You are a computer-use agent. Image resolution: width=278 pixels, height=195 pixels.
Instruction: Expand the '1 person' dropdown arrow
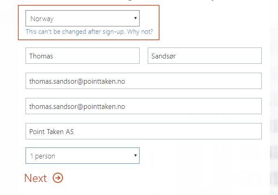tap(135, 156)
